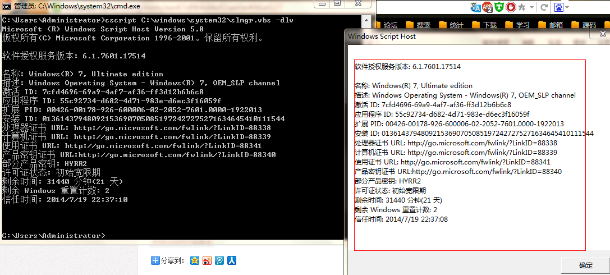This screenshot has width=610, height=275.
Task: Click 信任时间 22:37:10 line in cmd
Action: click(65, 200)
